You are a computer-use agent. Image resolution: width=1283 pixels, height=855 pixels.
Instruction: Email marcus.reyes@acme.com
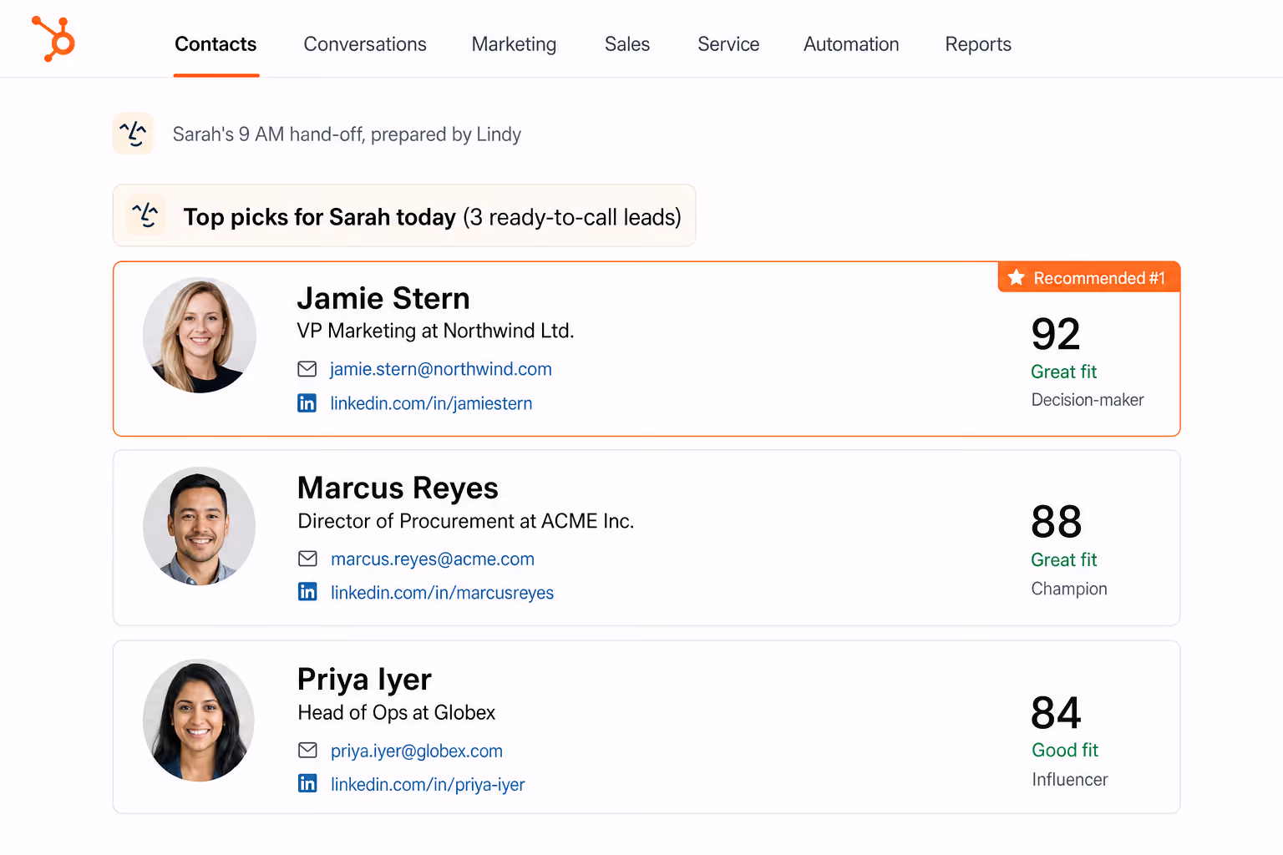pyautogui.click(x=433, y=559)
